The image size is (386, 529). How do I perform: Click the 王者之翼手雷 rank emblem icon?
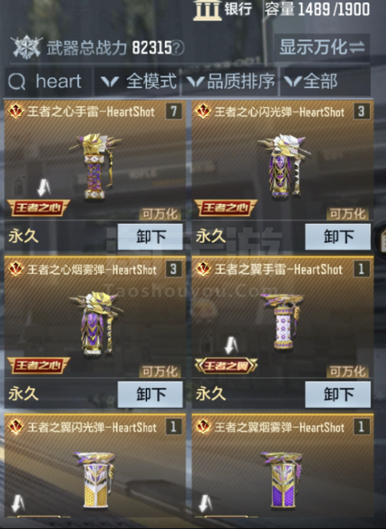pyautogui.click(x=203, y=269)
